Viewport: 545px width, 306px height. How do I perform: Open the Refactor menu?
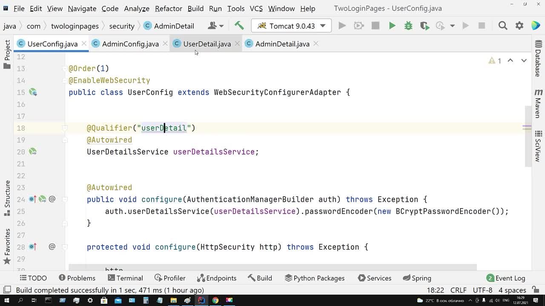pyautogui.click(x=168, y=8)
